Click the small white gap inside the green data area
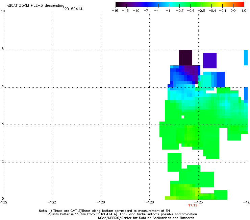Viewport: 250px width, 220px height. click(183, 117)
